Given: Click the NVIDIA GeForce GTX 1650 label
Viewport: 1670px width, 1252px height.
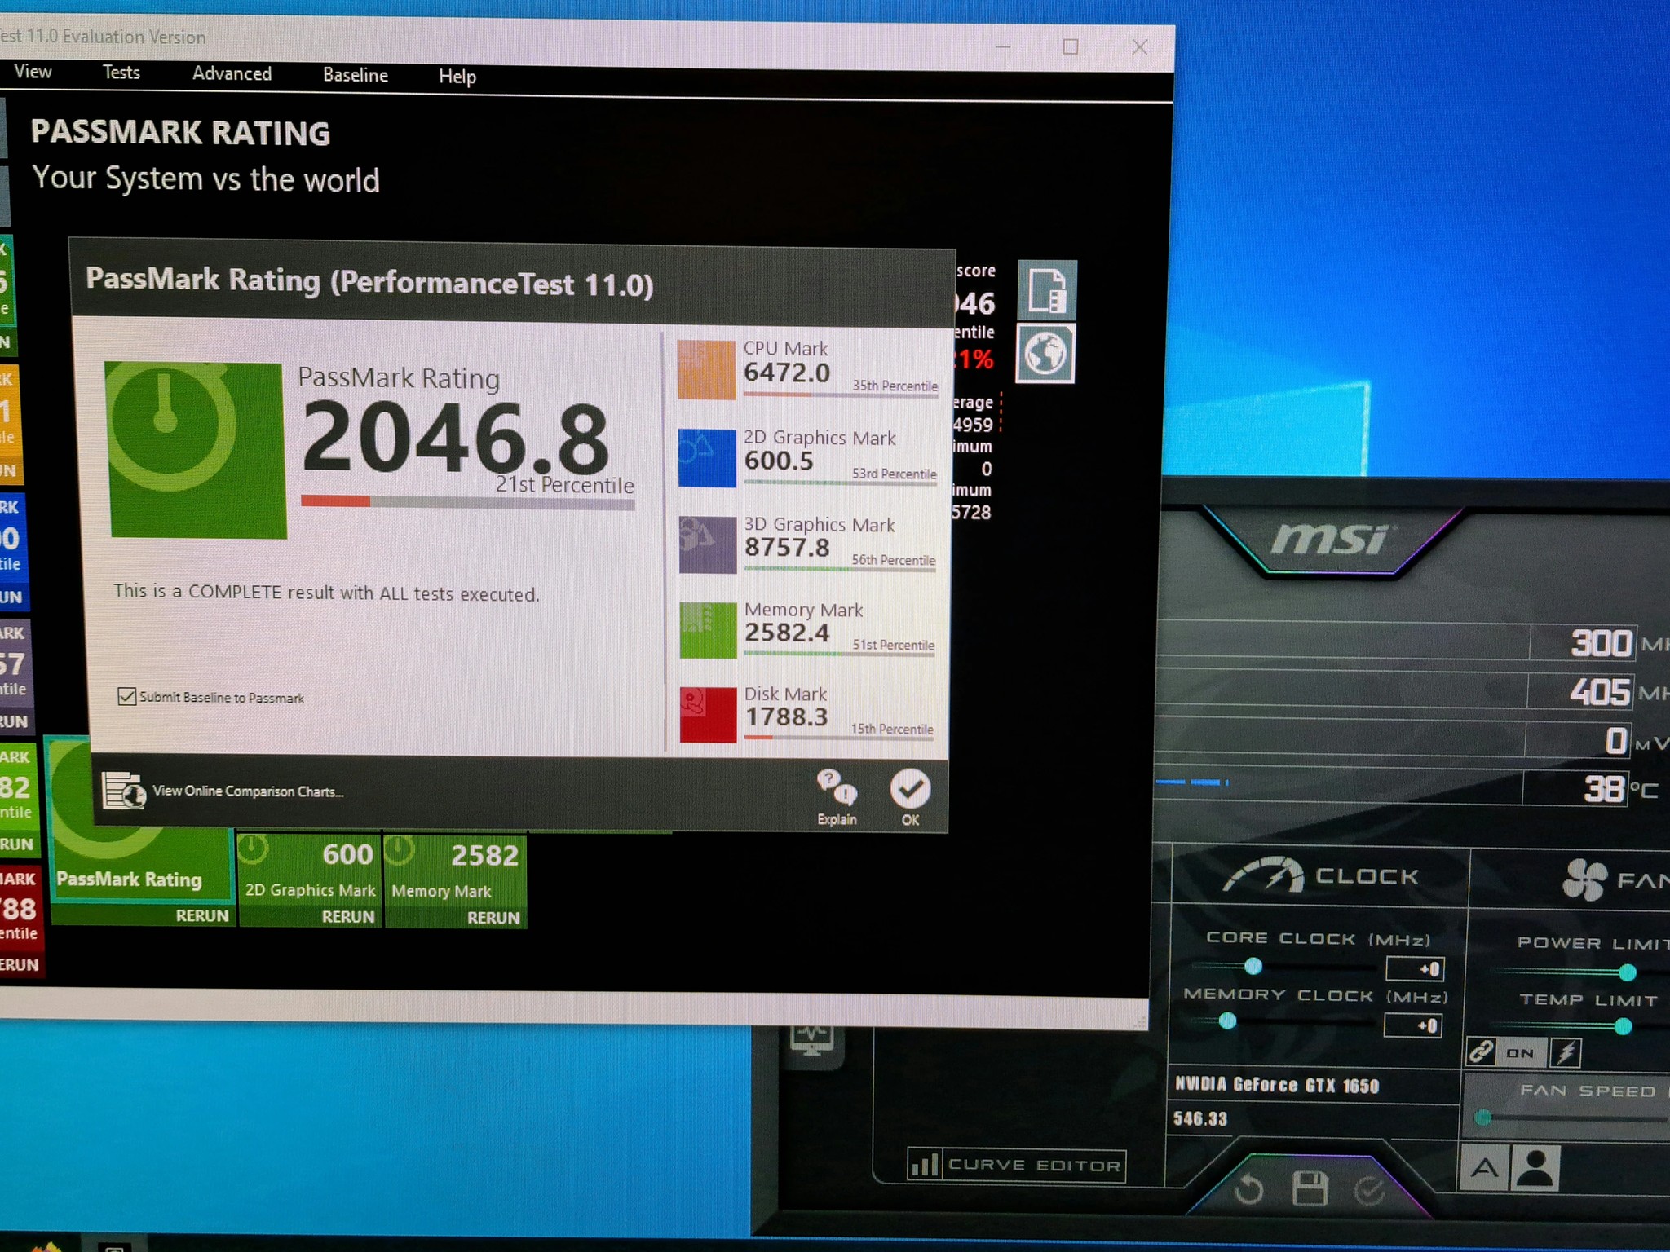Looking at the screenshot, I should [x=1277, y=1084].
